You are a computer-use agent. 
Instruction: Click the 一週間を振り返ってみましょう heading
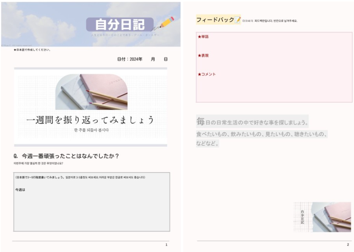click(90, 120)
